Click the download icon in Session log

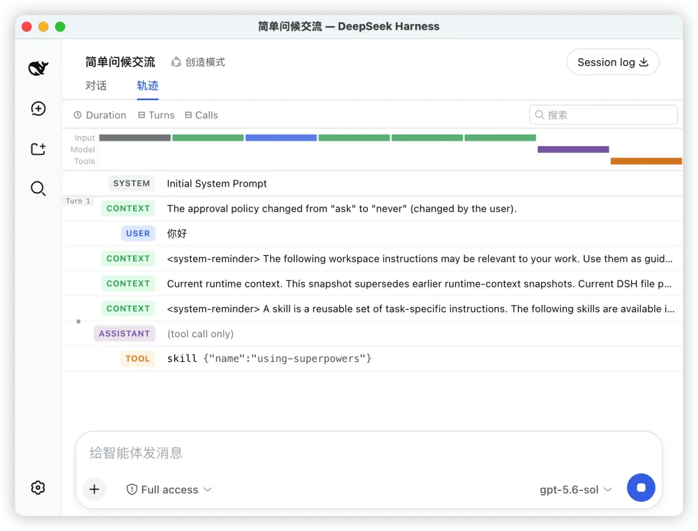644,62
